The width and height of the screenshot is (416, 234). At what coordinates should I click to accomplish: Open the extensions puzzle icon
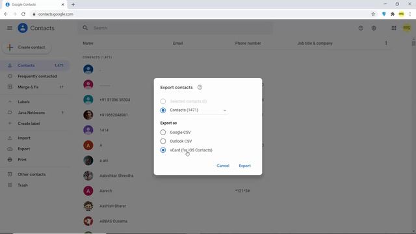tap(393, 14)
